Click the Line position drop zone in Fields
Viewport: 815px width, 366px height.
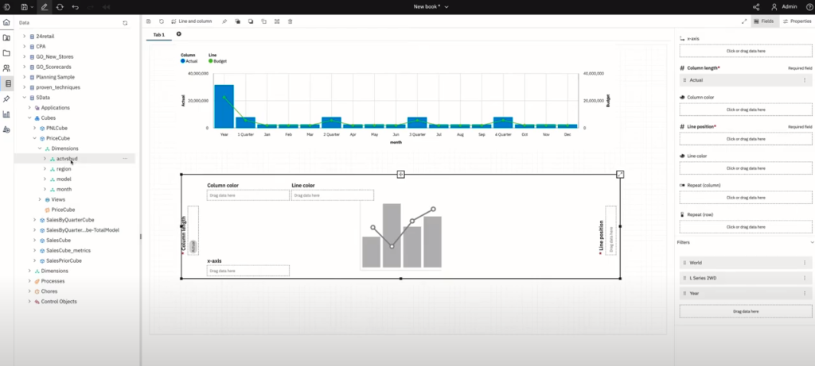[745, 139]
